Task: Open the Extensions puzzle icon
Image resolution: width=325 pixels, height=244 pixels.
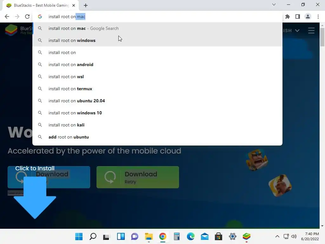Action: 288,17
